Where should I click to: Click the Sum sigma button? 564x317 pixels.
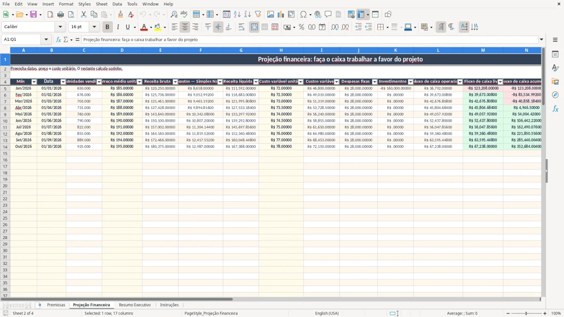pos(66,39)
